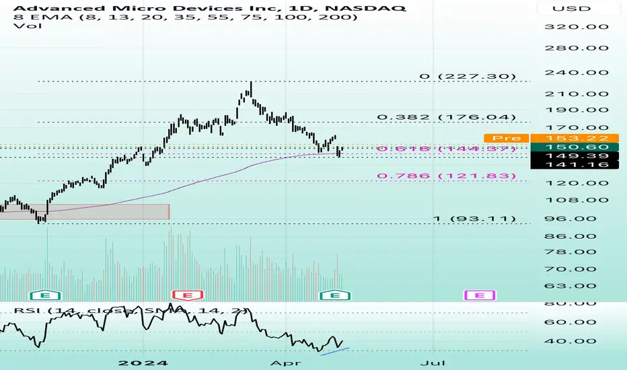Screen dimensions: 627x370
Task: Select Fibonacci level 0.618 (144.37) label
Action: pos(447,149)
